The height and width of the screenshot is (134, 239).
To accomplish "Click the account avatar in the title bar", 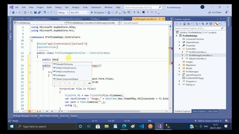I will point(202,7).
